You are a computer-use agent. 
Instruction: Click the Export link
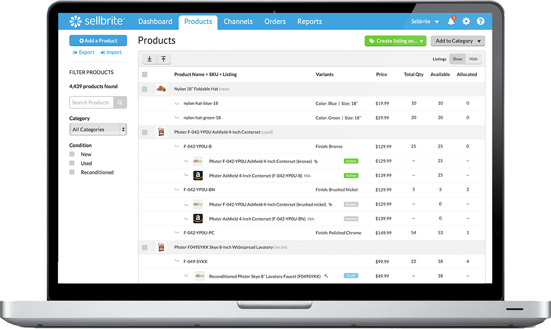pyautogui.click(x=83, y=52)
